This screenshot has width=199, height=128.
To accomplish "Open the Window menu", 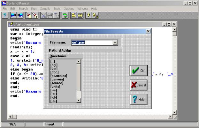I will pos(83,9).
